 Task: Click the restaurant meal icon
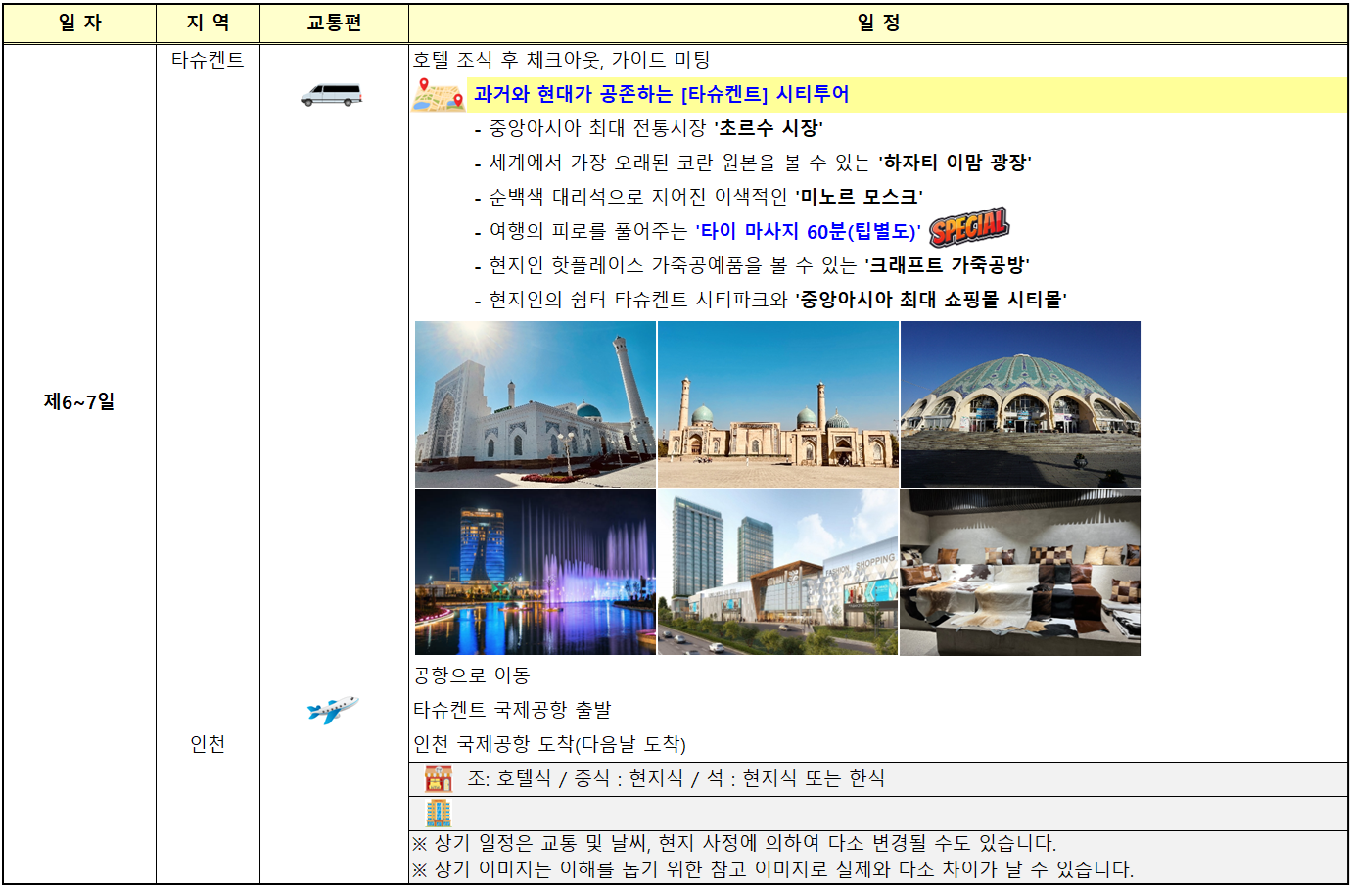[439, 778]
